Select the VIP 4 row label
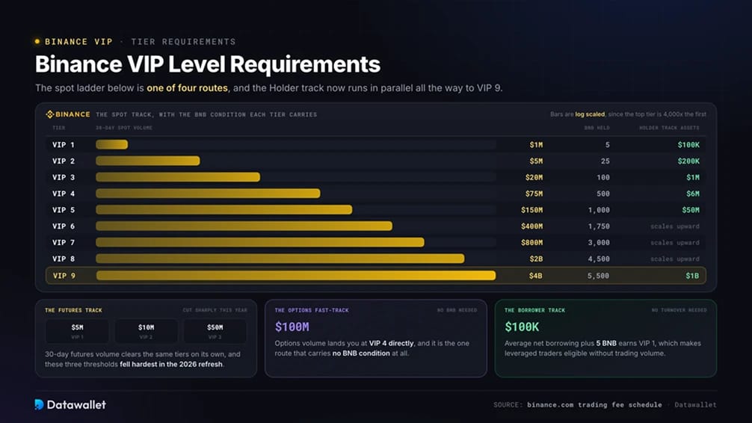Screen dimensions: 752x423 64,194
